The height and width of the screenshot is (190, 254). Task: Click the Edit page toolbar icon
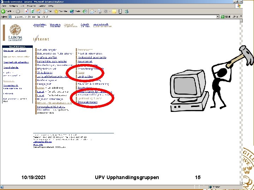point(105,11)
